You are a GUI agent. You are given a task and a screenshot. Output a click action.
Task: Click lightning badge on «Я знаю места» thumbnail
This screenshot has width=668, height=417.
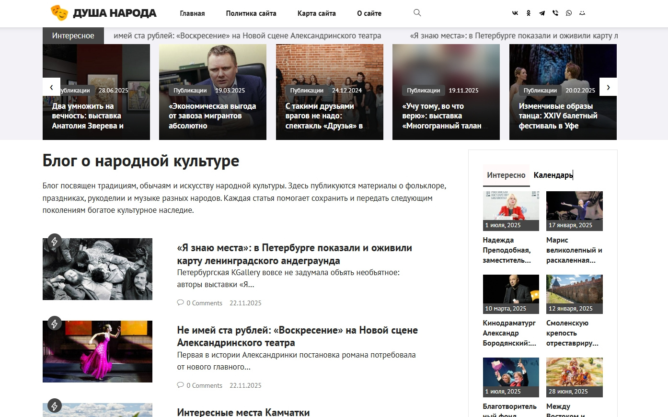(x=55, y=241)
